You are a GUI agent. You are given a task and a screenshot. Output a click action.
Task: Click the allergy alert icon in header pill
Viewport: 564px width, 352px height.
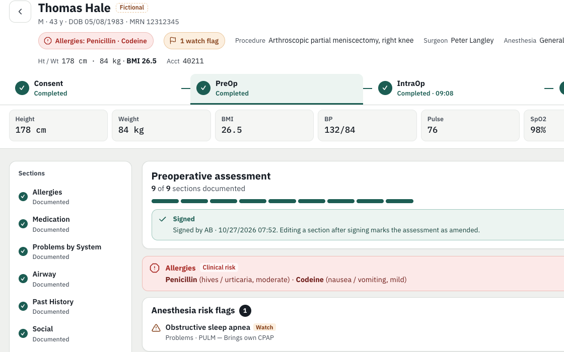click(x=47, y=41)
